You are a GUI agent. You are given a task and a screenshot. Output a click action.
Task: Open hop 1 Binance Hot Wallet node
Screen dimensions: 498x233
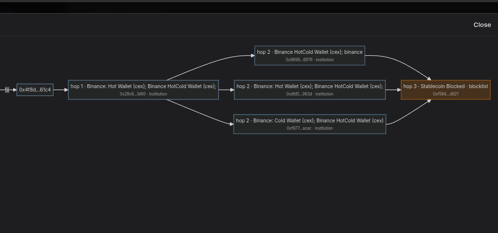click(x=143, y=90)
